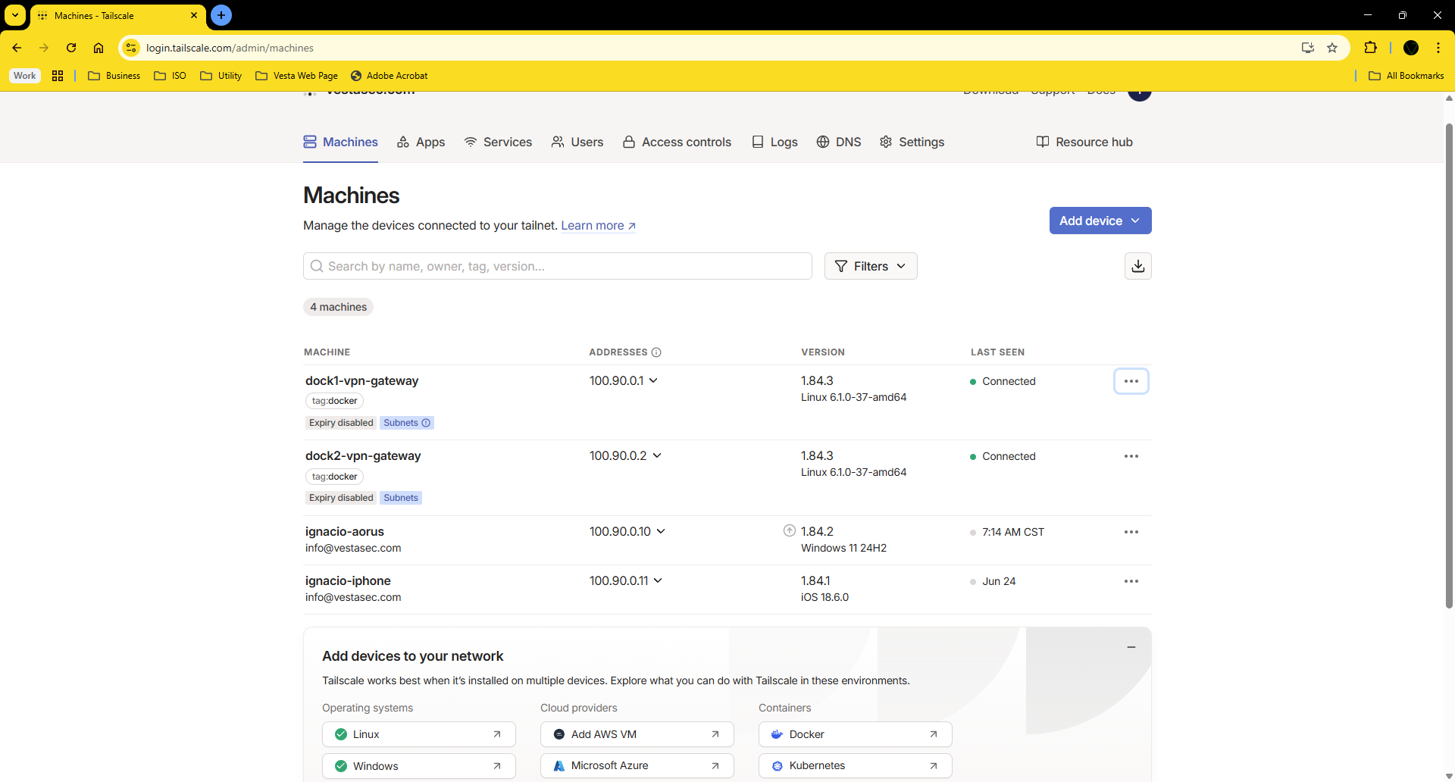The width and height of the screenshot is (1455, 782).
Task: Switch to the Apps tab
Action: pos(421,142)
